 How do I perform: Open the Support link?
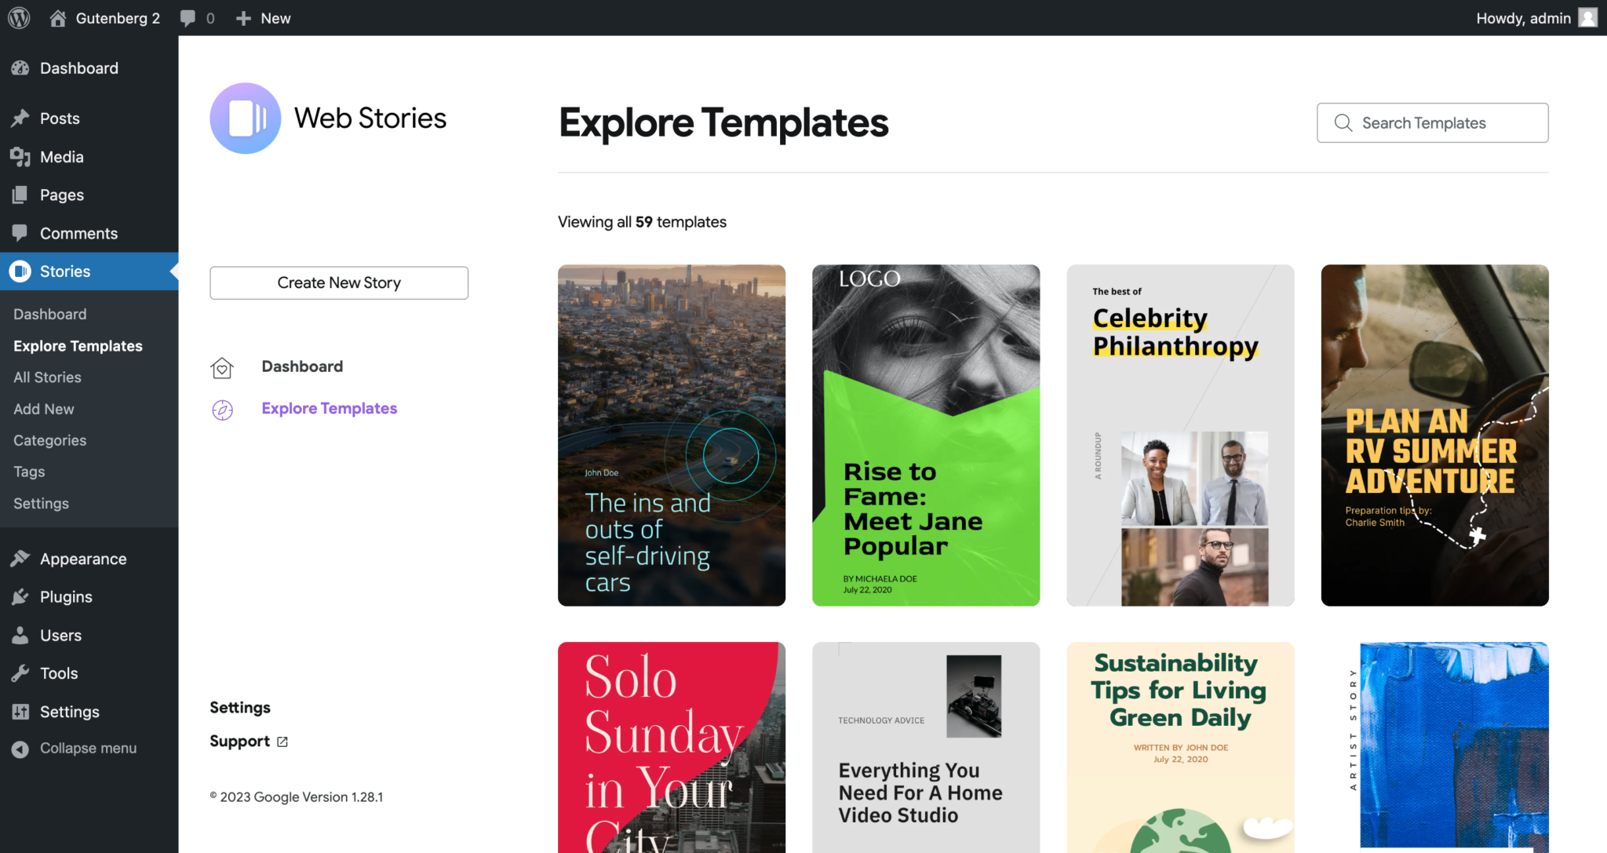[240, 741]
